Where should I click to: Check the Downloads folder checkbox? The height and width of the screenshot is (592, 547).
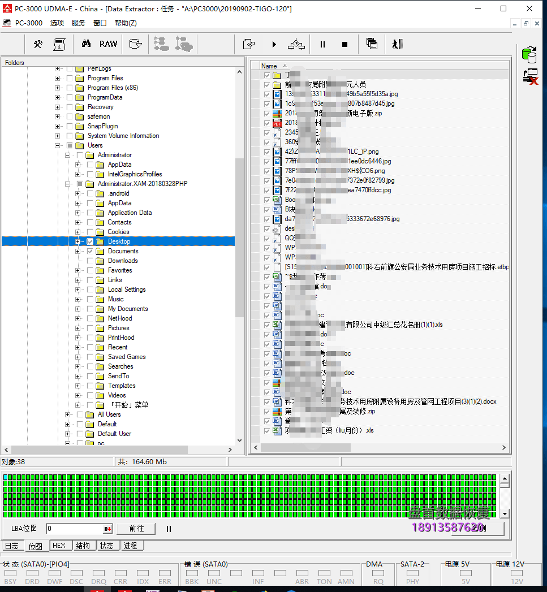[x=90, y=261]
